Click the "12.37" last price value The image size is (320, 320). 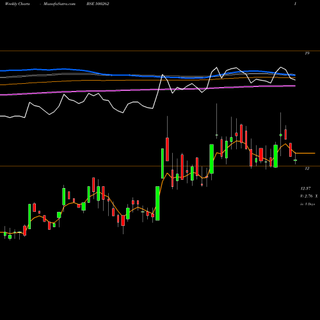point(306,188)
